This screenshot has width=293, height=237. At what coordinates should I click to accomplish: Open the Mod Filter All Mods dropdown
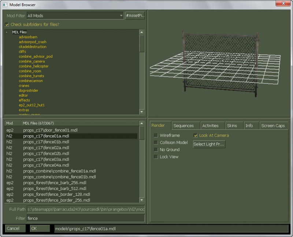(75, 15)
